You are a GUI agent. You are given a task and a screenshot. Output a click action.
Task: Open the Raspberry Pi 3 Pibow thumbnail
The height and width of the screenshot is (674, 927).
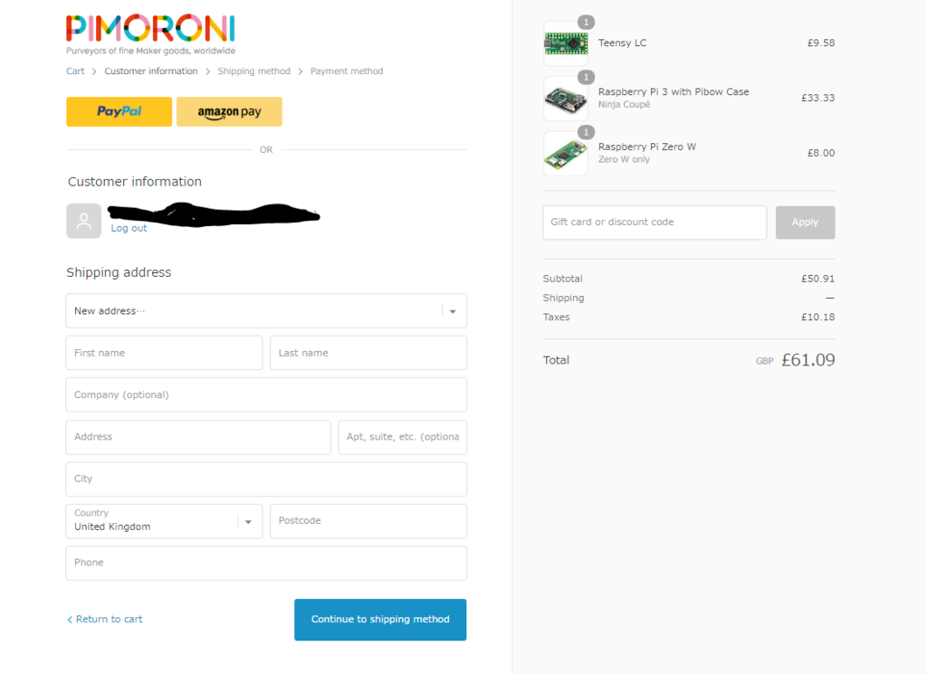point(566,98)
